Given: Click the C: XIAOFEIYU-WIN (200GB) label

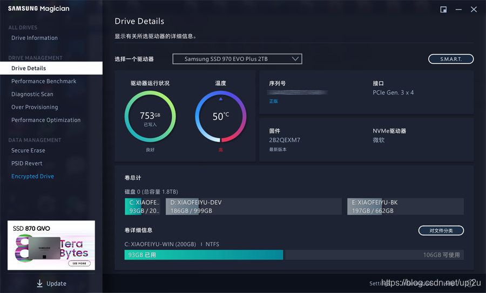Looking at the screenshot, I should coord(160,244).
